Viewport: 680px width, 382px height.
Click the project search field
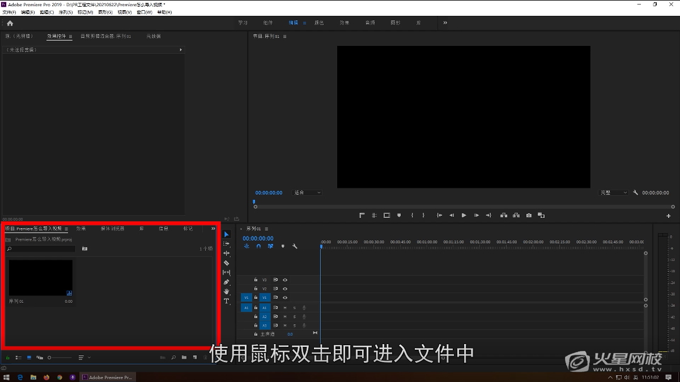(x=41, y=248)
